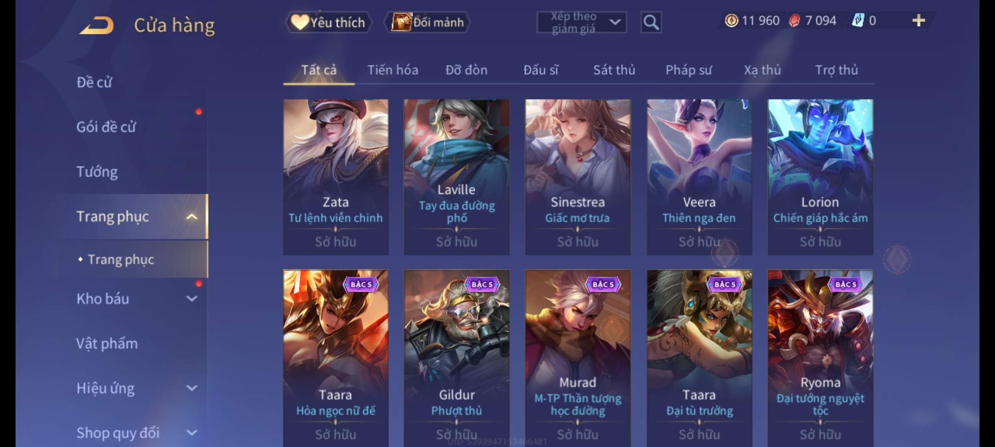The width and height of the screenshot is (995, 447).
Task: Open the Xếp theo giảm giá sort dropdown
Action: pos(582,22)
